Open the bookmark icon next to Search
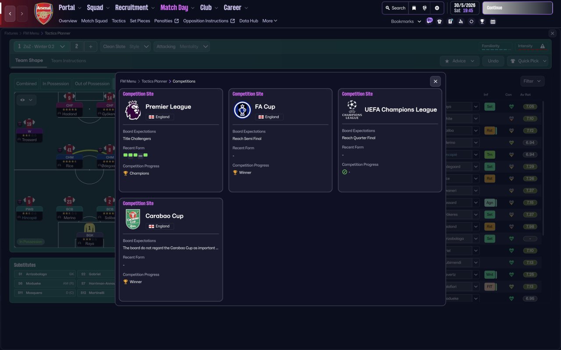Screen dimensions: 561x350 (414, 8)
